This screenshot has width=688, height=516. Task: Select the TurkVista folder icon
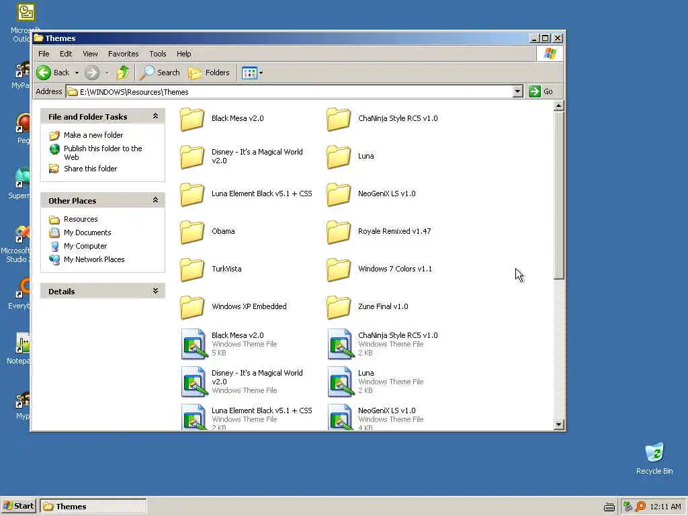[192, 269]
